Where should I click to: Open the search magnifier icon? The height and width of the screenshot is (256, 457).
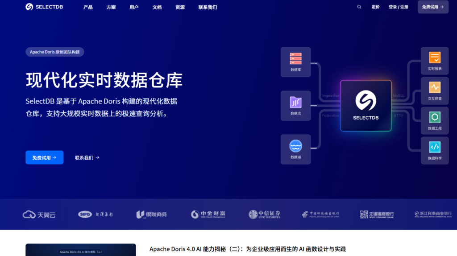coord(359,7)
